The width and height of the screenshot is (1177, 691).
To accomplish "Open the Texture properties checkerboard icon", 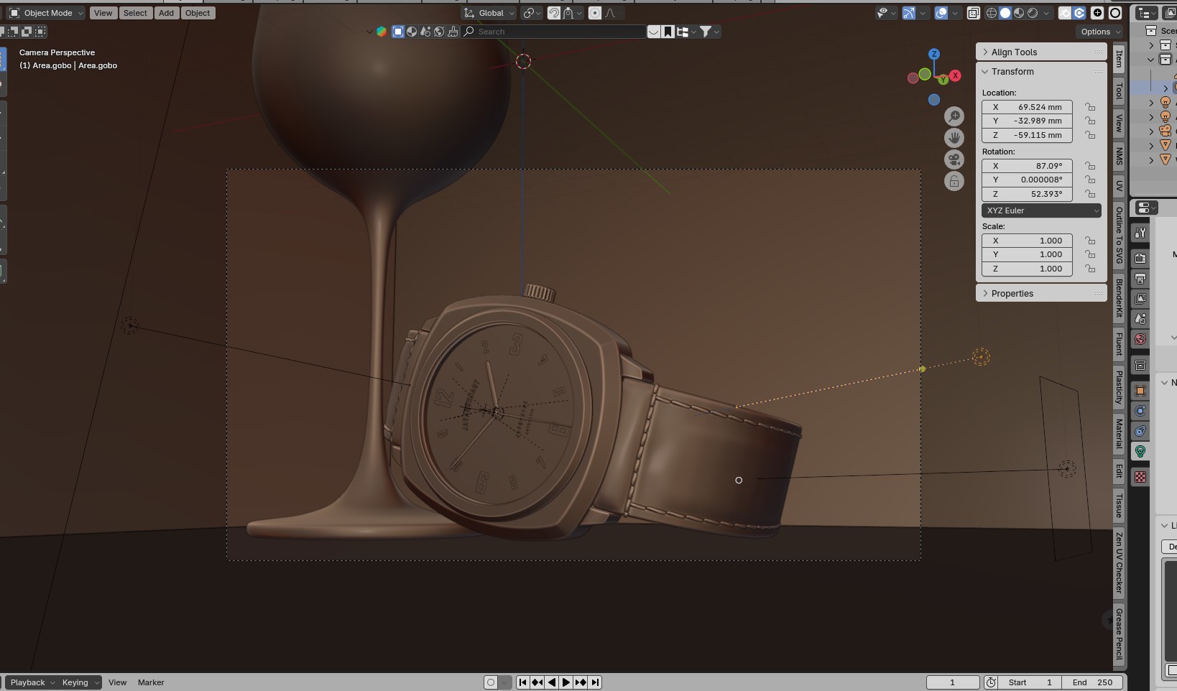I will point(1140,477).
